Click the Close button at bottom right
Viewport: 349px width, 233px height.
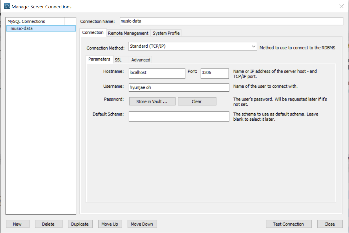330,224
